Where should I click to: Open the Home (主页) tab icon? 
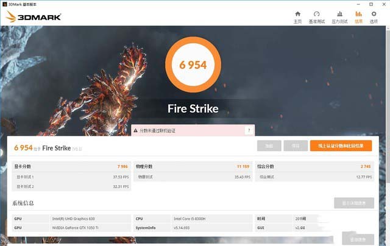tap(297, 14)
